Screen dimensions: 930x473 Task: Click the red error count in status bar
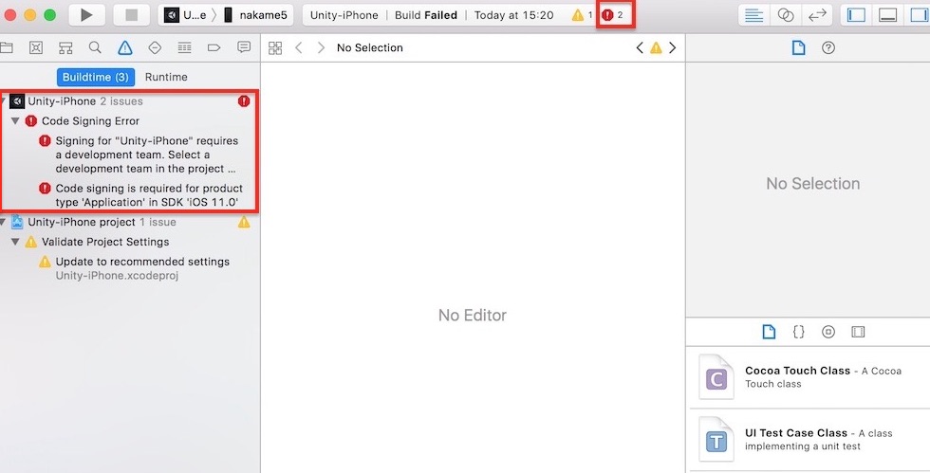click(x=613, y=15)
